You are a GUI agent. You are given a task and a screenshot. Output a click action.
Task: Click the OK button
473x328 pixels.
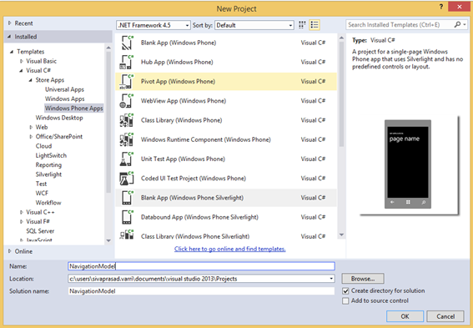tap(405, 316)
